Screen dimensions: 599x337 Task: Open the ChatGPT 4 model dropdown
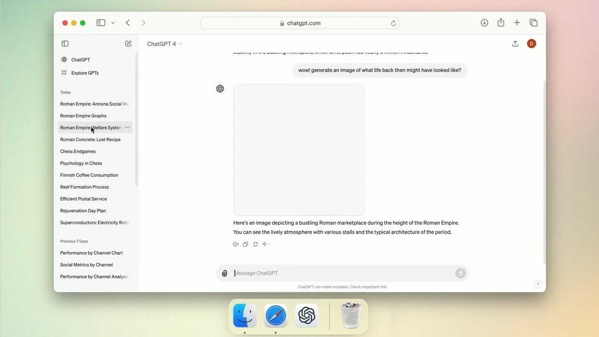pos(164,44)
